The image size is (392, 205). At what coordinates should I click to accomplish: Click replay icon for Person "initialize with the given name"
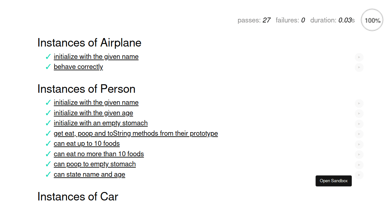pos(359,103)
